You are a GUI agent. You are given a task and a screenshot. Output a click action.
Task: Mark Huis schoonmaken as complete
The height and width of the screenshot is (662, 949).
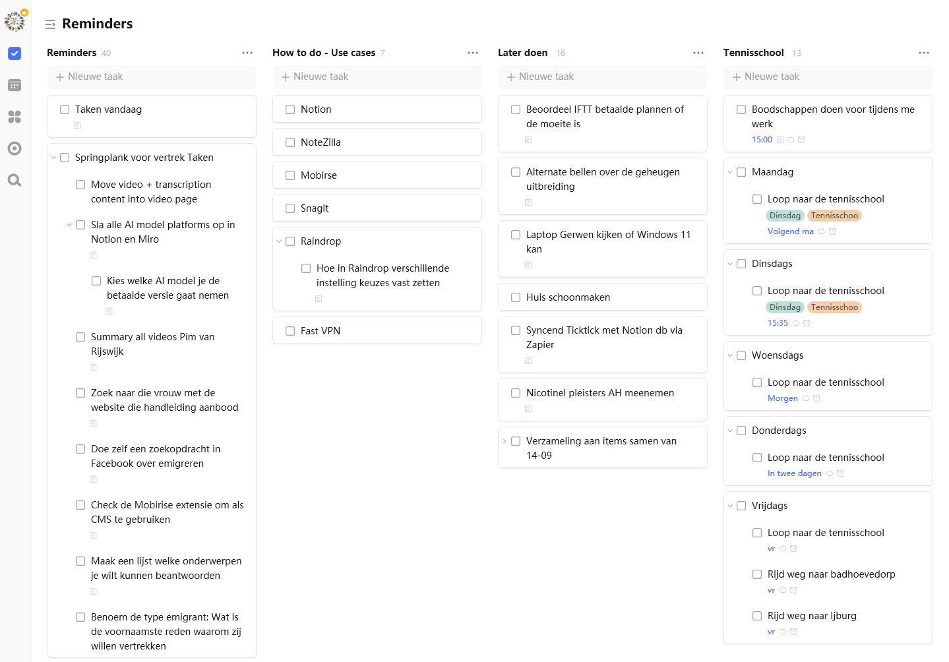tap(516, 297)
